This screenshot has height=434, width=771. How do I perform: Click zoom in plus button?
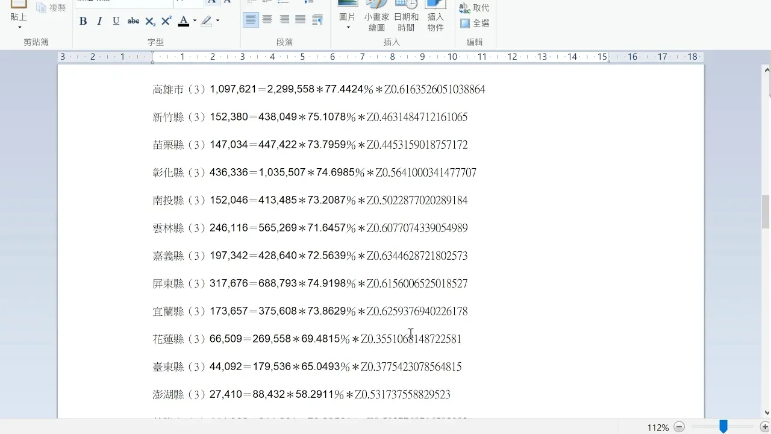pos(765,427)
